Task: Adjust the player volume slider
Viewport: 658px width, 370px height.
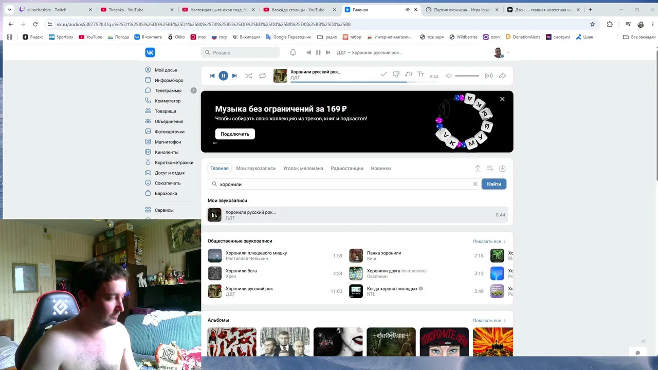Action: click(x=467, y=76)
